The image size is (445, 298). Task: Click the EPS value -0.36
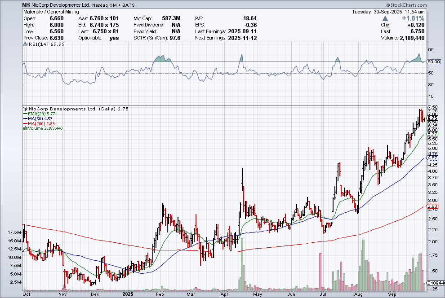(x=251, y=25)
